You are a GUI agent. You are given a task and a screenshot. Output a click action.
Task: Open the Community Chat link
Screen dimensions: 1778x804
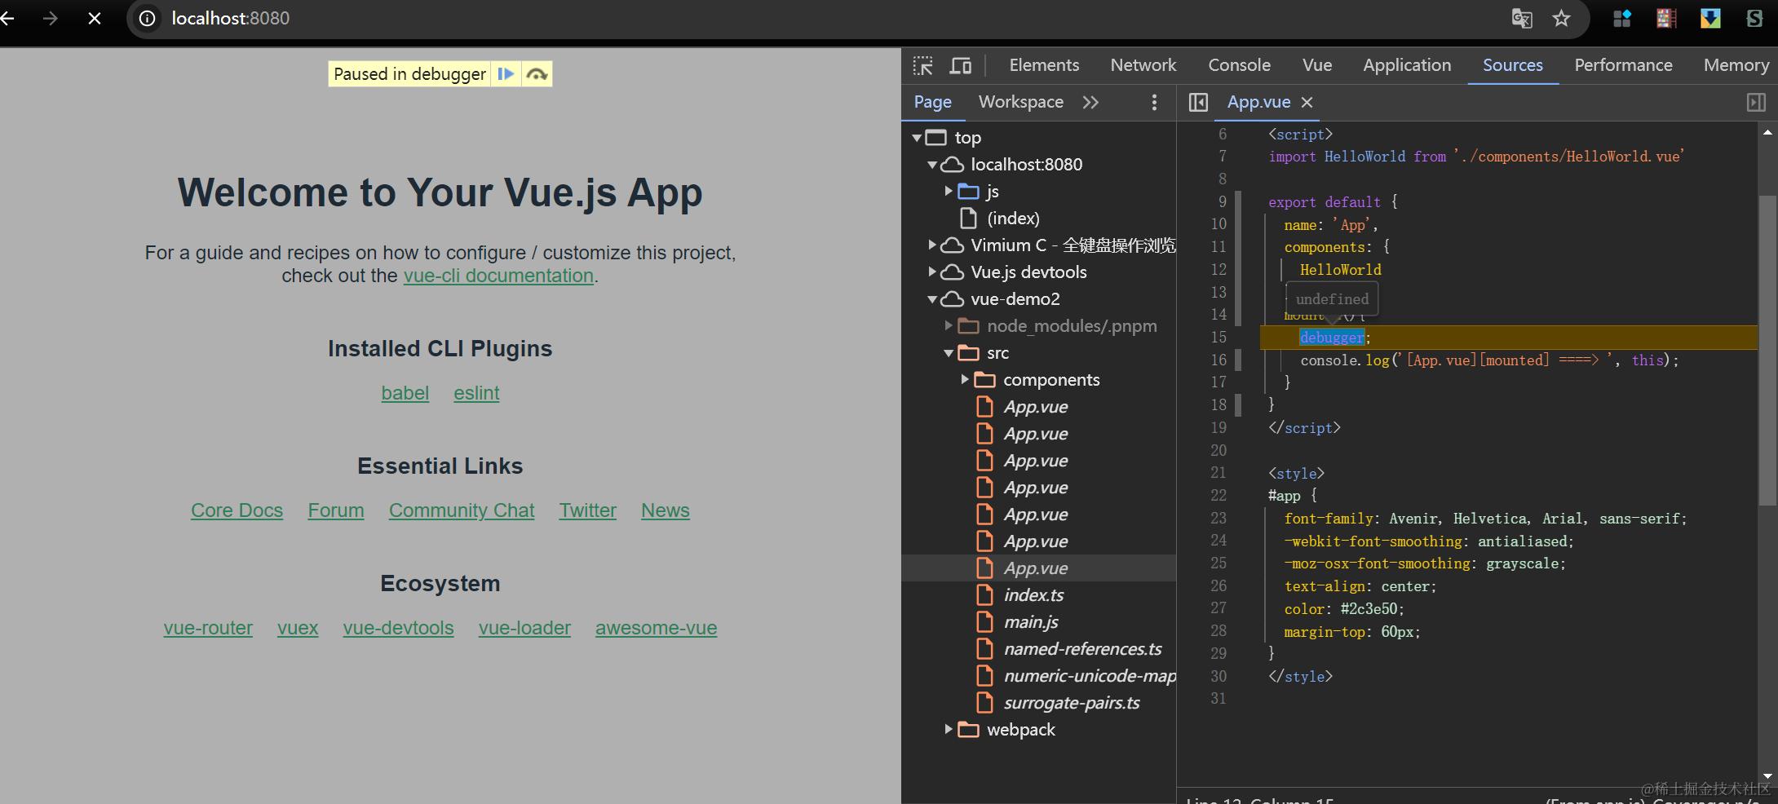[462, 510]
